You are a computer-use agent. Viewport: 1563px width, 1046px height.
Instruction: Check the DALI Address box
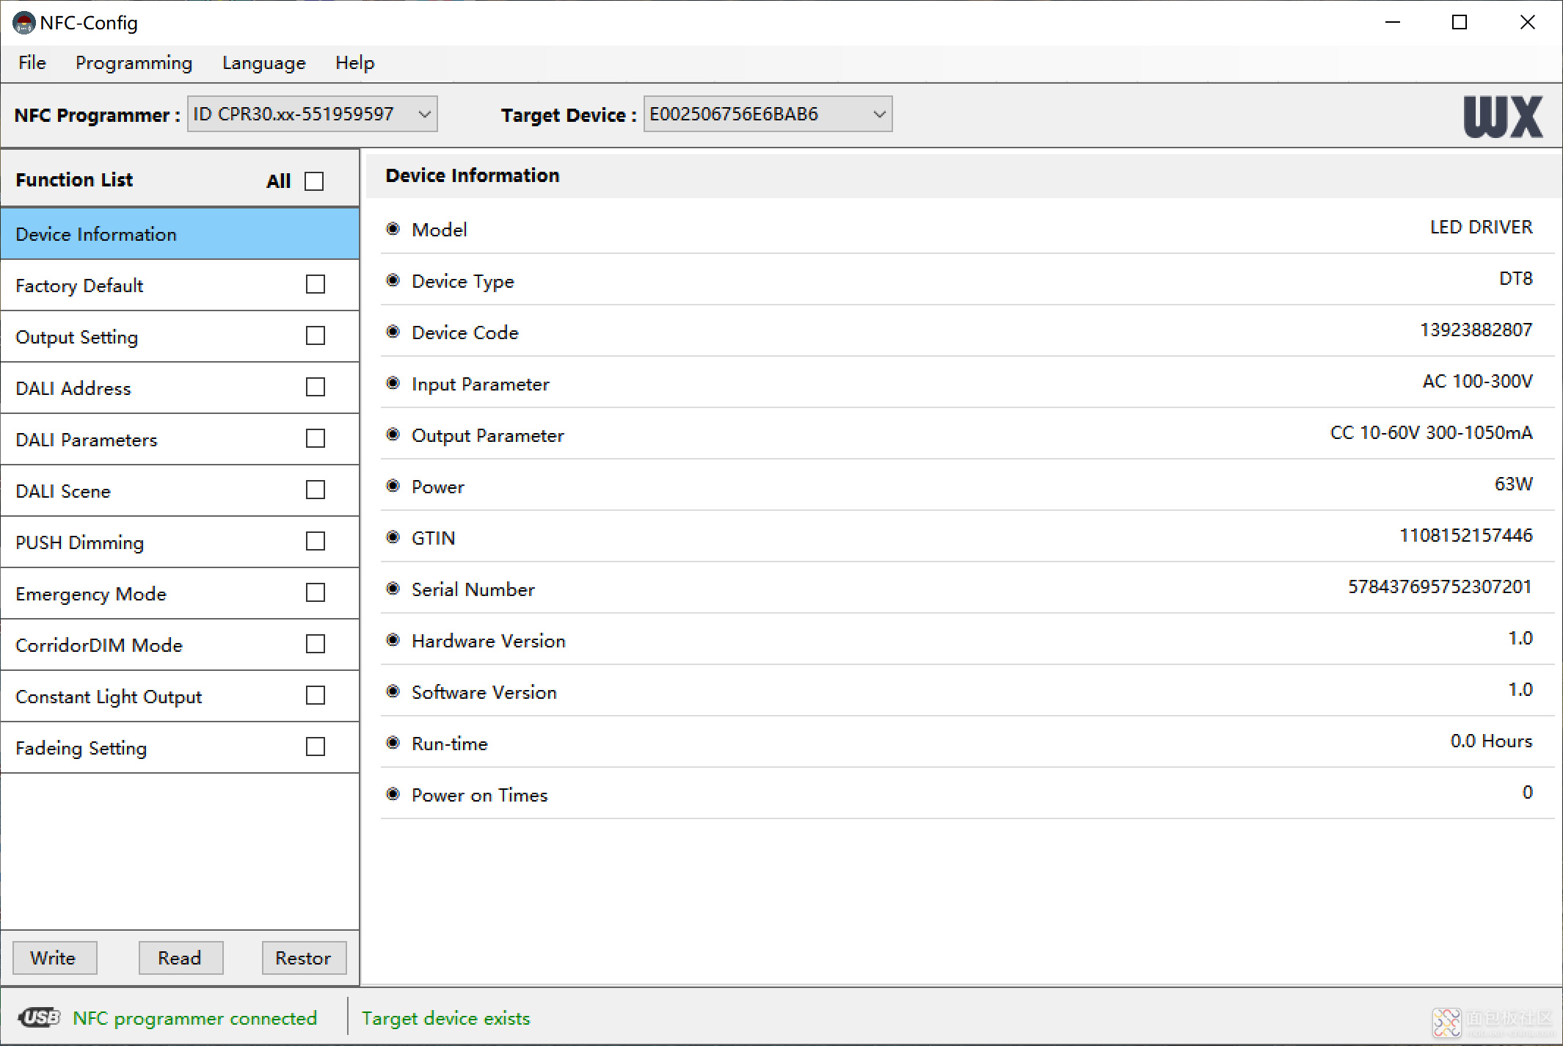point(316,387)
